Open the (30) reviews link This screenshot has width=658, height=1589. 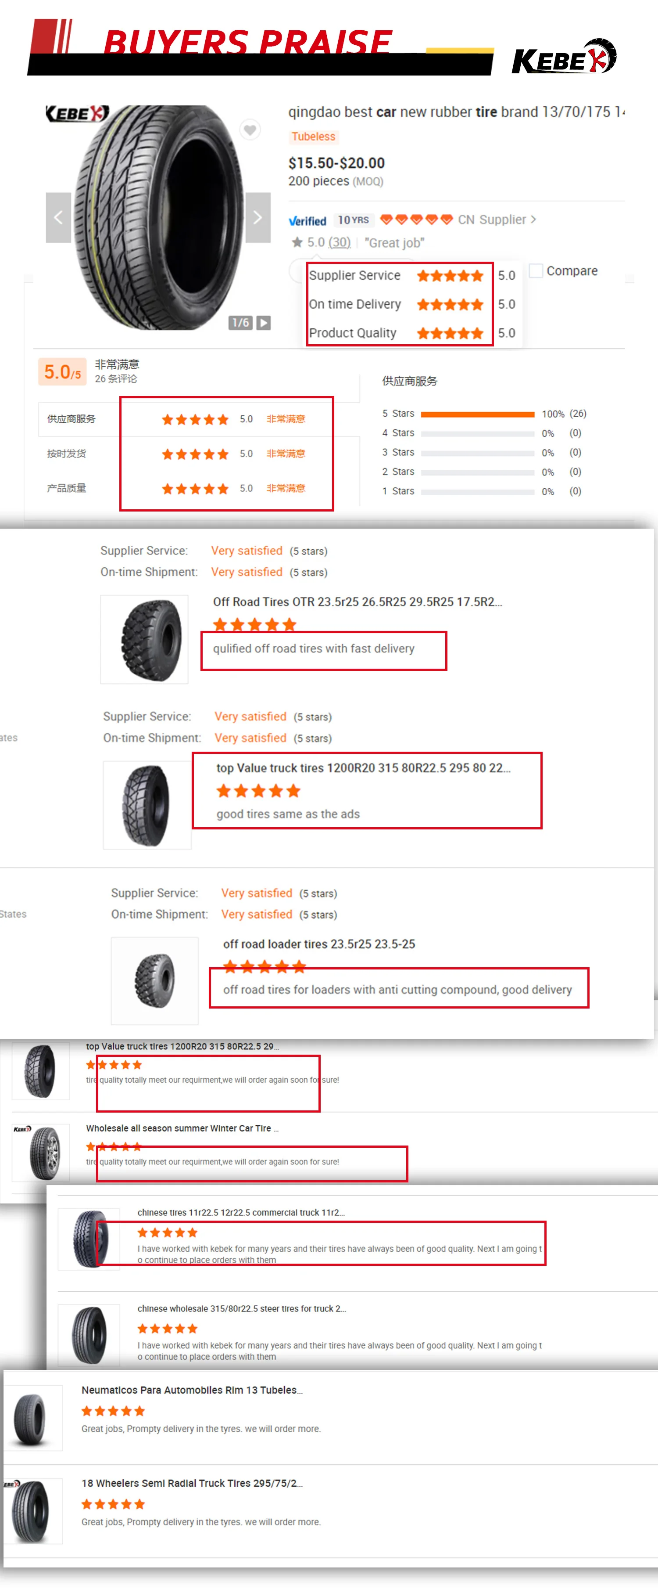coord(340,242)
